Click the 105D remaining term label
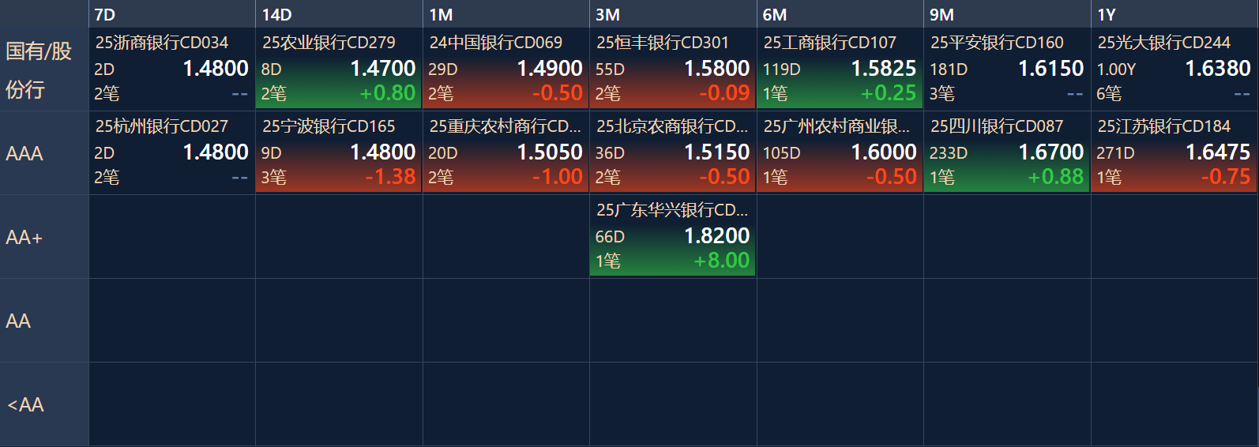 click(782, 153)
